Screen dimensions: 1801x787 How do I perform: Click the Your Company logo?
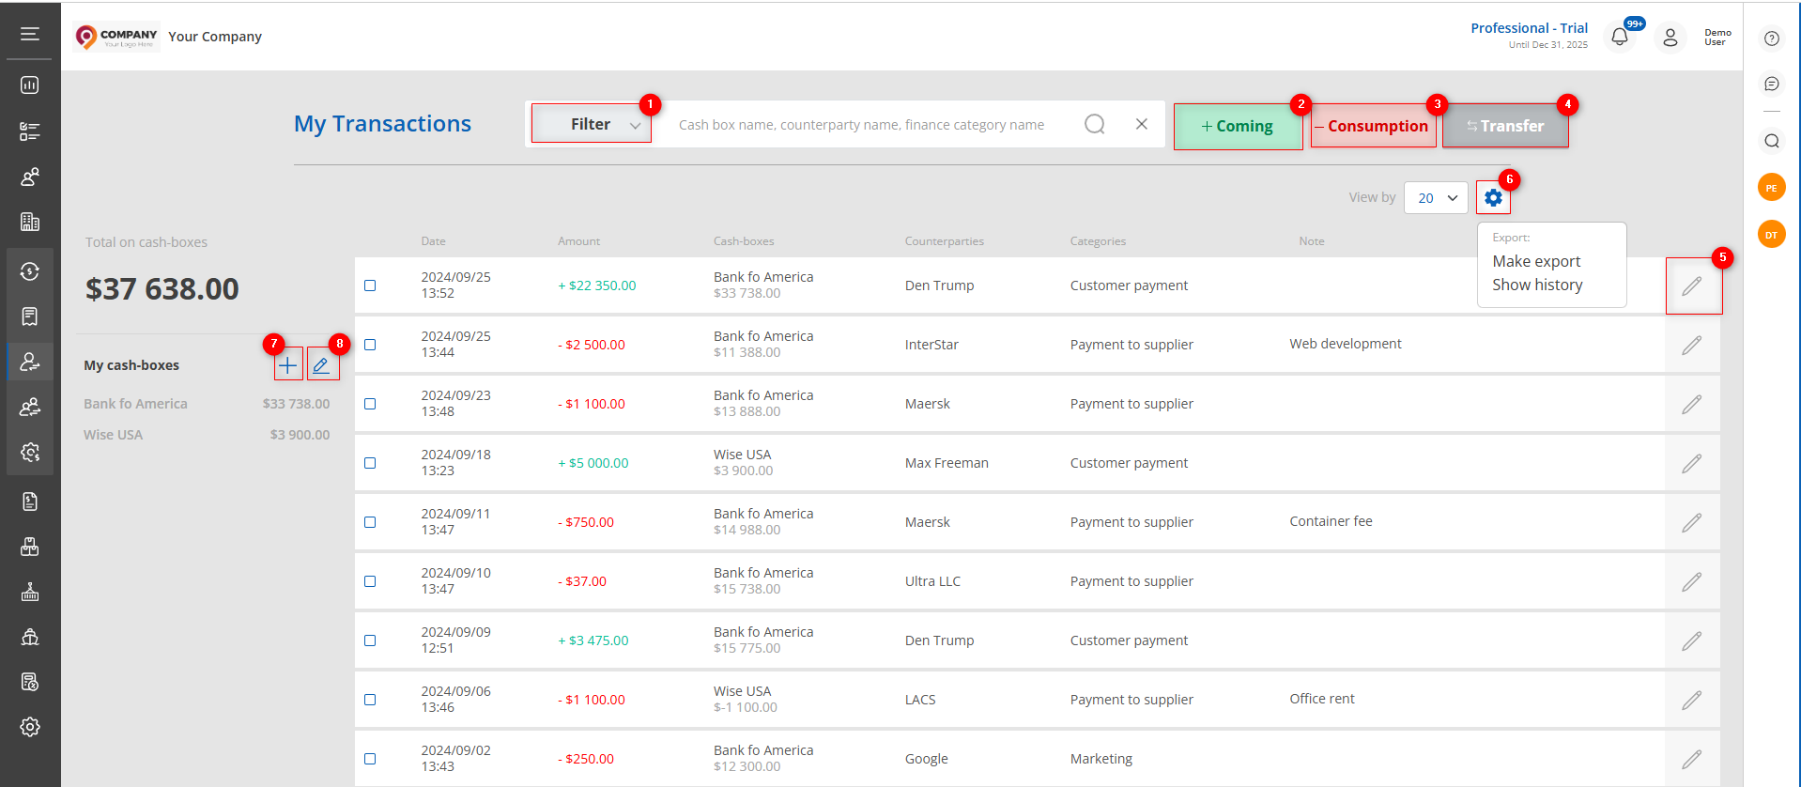click(x=116, y=37)
